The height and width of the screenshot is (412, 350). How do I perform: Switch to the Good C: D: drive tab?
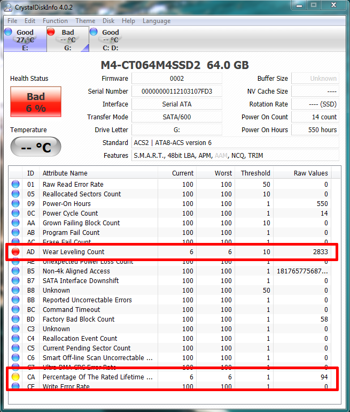tap(111, 40)
